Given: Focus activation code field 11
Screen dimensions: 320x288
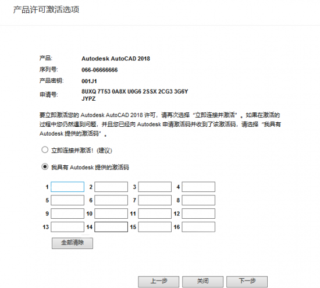Looking at the screenshot, I should 155,214.
